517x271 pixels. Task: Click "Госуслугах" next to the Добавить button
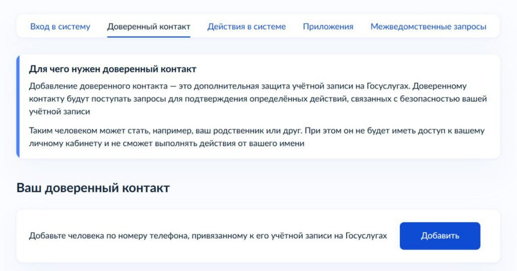(x=366, y=236)
